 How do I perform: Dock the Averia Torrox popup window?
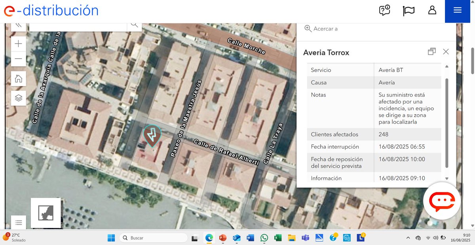point(432,52)
